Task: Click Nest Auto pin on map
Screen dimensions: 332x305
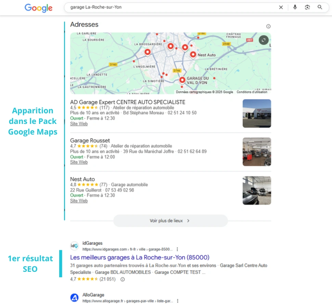Action: click(x=193, y=55)
